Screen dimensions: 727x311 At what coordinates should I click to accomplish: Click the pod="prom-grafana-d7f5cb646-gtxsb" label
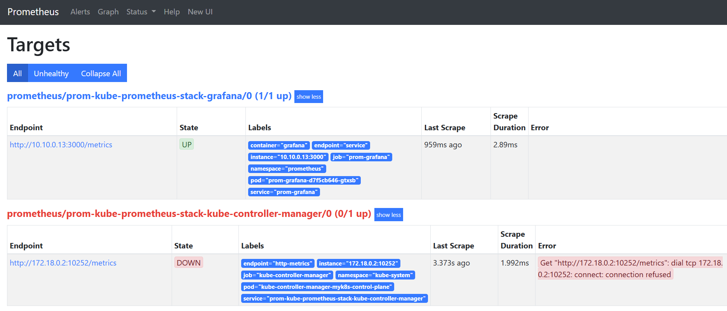(304, 180)
